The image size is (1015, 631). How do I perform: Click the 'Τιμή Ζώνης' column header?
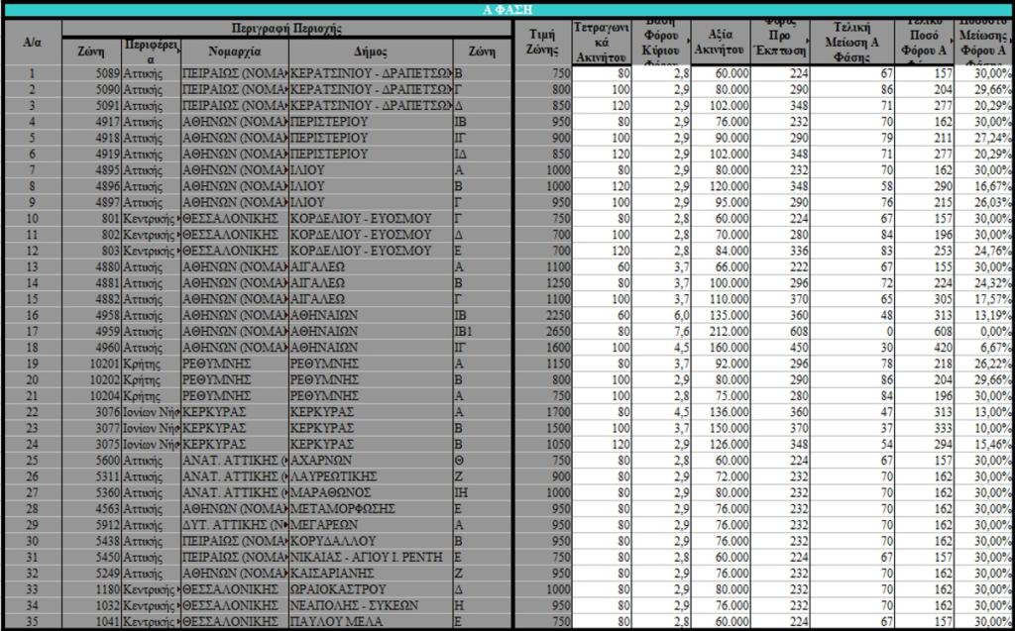[x=543, y=42]
